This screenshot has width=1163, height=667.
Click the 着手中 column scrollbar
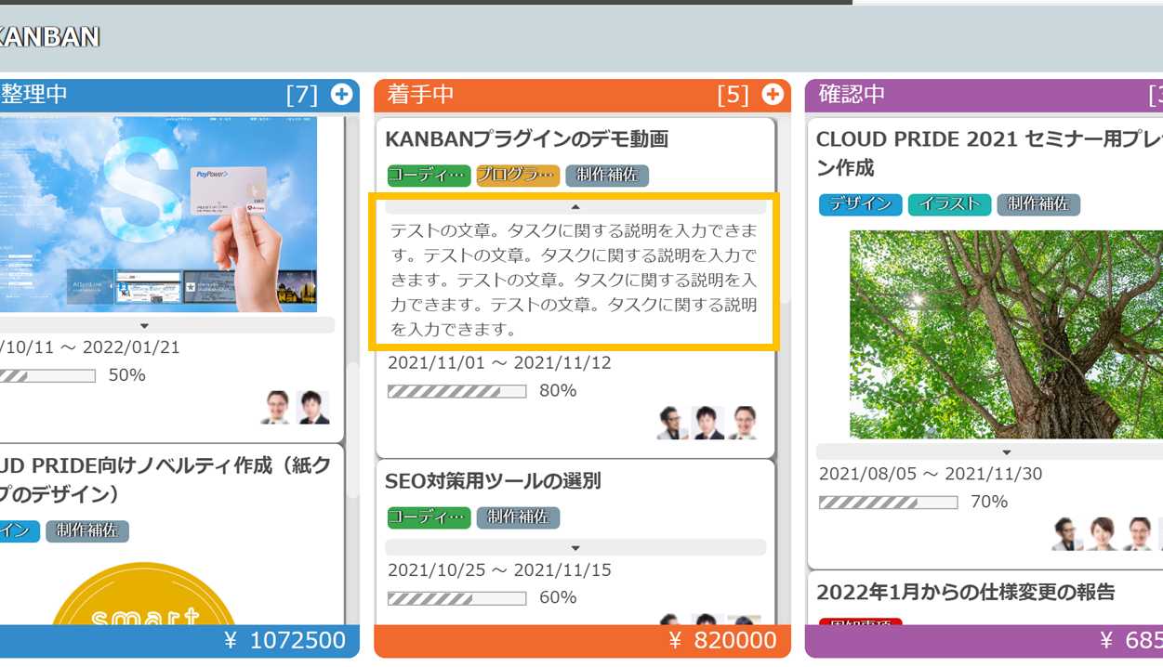pos(784,209)
